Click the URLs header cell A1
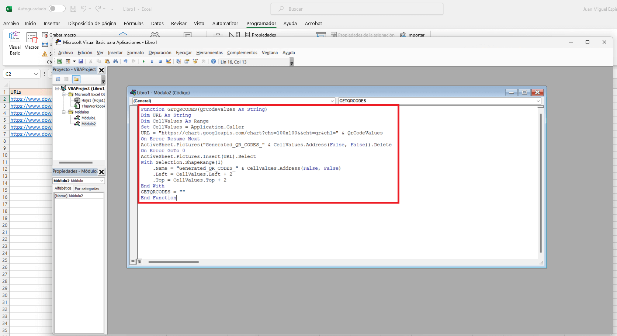 pyautogui.click(x=31, y=92)
